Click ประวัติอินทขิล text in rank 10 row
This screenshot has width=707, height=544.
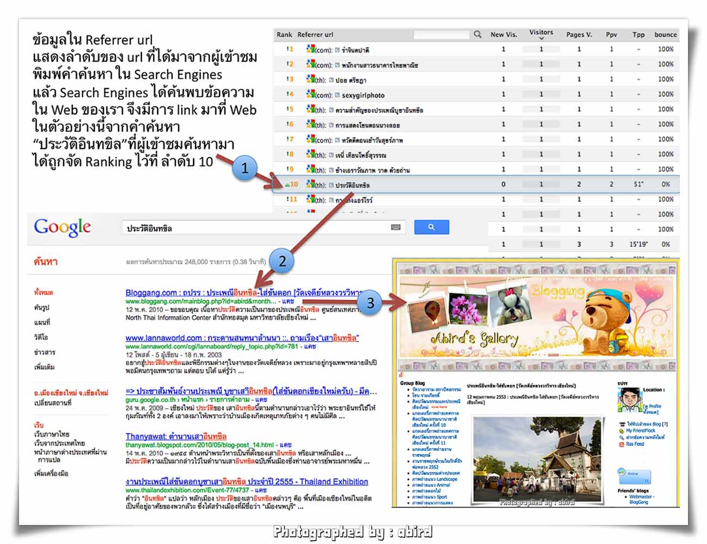click(352, 185)
